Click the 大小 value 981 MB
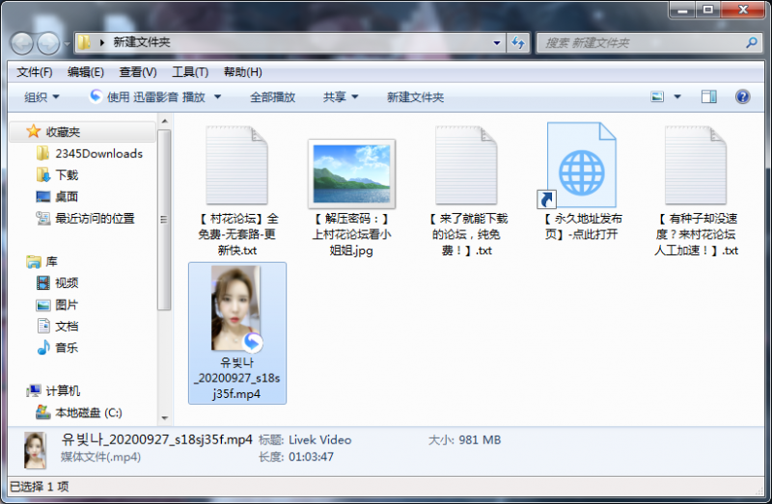The image size is (772, 504). [480, 440]
